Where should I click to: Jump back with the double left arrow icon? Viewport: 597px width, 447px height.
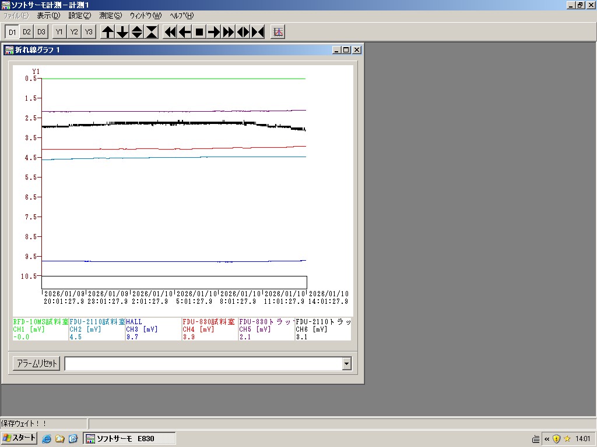170,32
